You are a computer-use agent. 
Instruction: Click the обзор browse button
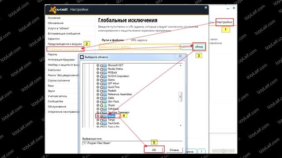199,47
